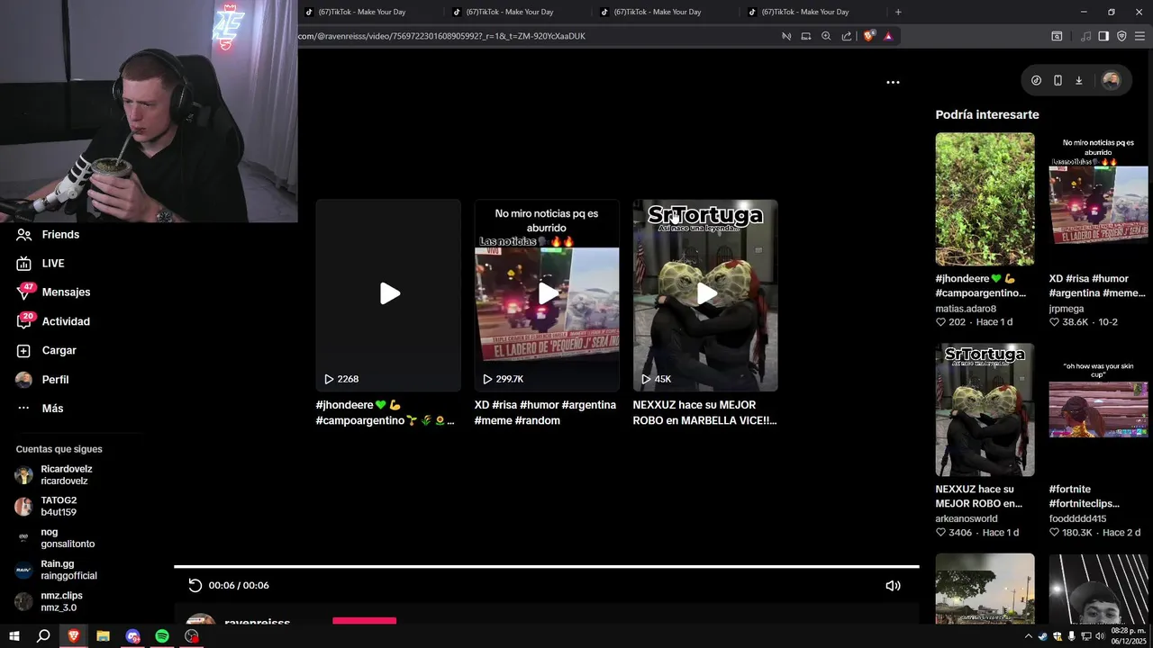Open Rain.gg rainggofficial account

tap(56, 570)
